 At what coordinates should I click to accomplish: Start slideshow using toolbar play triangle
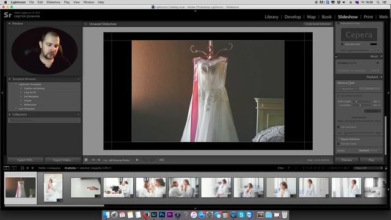(137, 160)
